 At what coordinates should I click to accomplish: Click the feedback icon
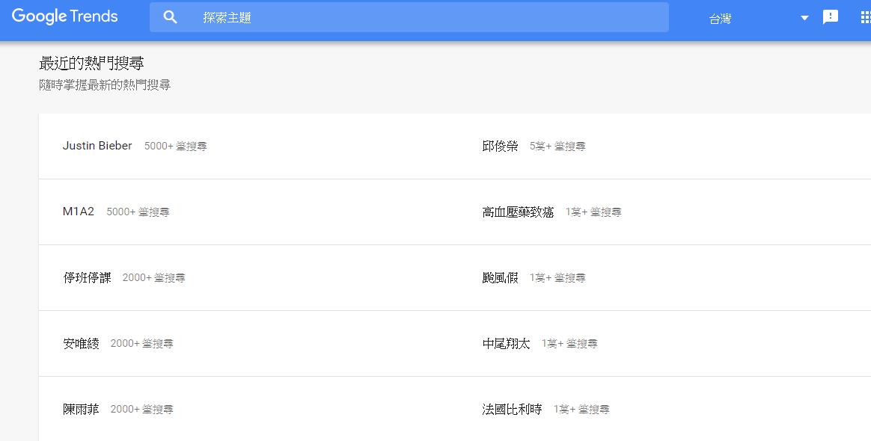point(831,17)
